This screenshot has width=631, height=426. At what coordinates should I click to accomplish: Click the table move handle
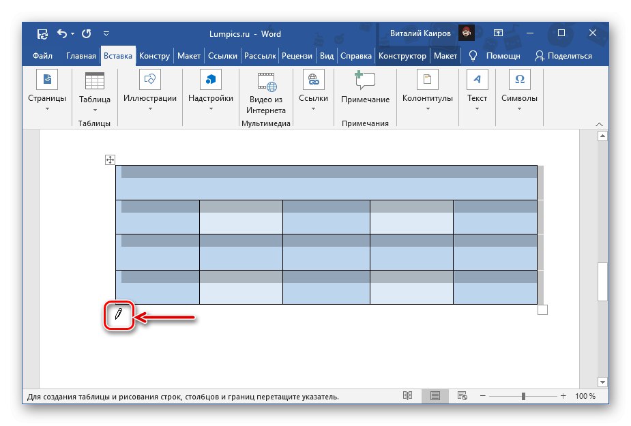point(110,159)
